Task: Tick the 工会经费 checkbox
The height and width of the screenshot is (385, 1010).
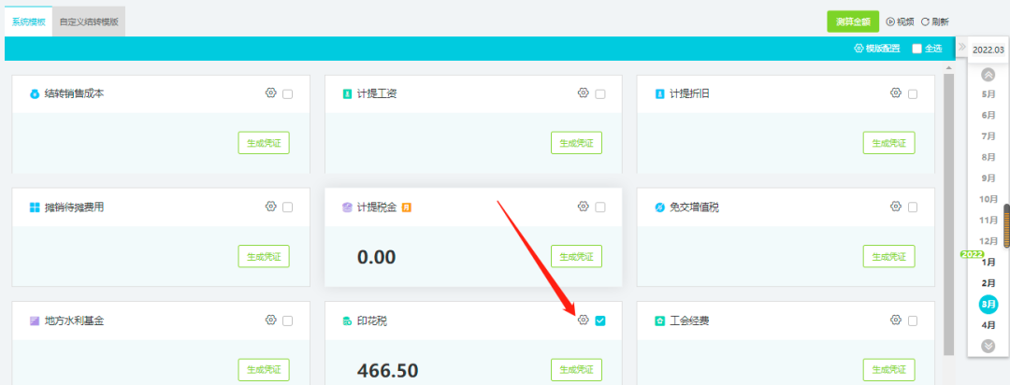Action: tap(913, 321)
